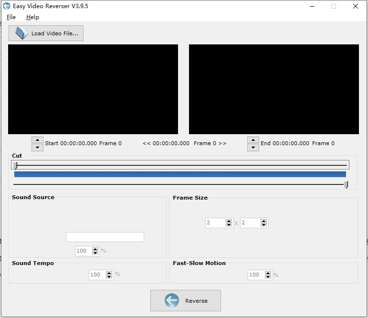
Task: Decrease Sound Tempo percent
Action: click(x=109, y=276)
